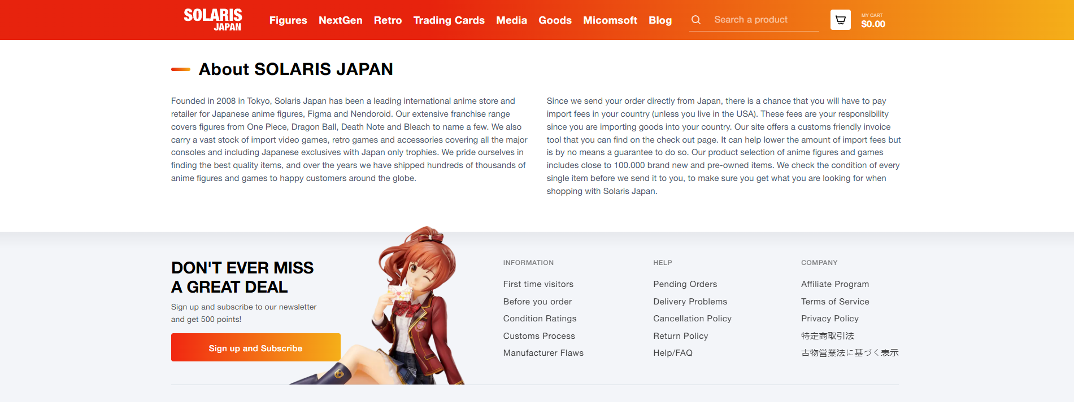The image size is (1074, 402).
Task: Open the Trading Cards menu
Action: click(x=449, y=20)
